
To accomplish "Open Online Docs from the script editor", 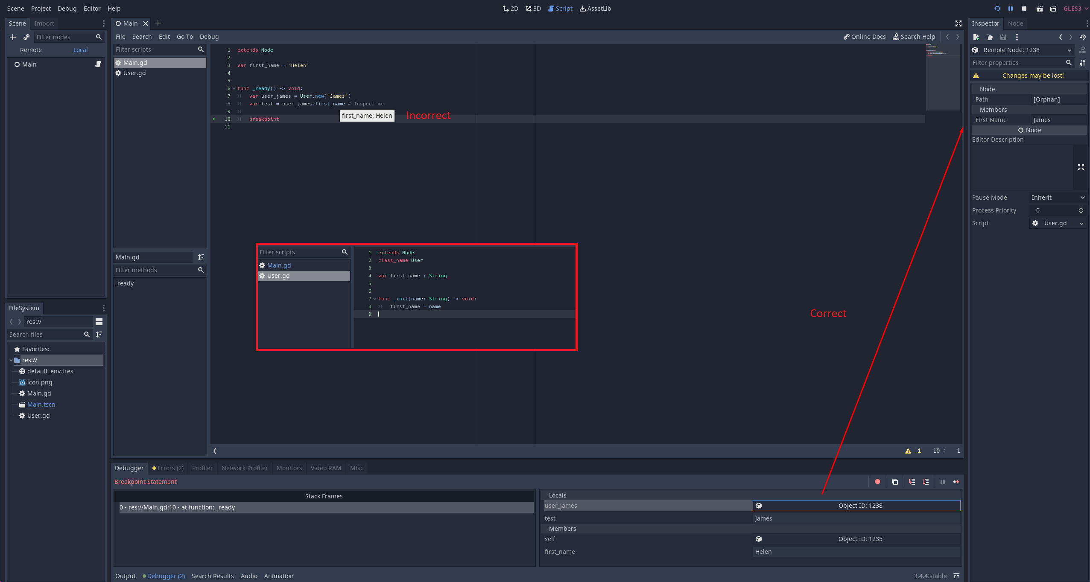I will coord(864,37).
